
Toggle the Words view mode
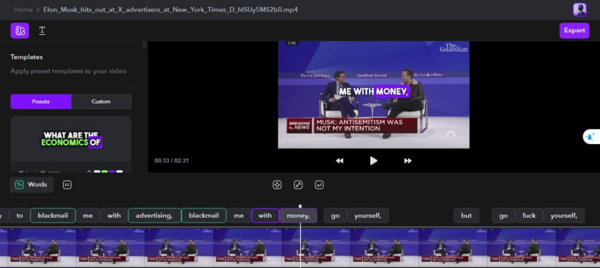pyautogui.click(x=32, y=185)
